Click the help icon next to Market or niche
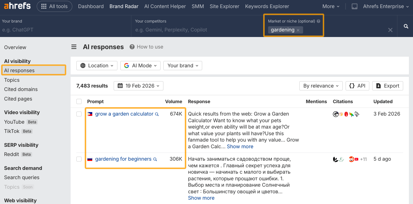413x204 pixels. (x=318, y=21)
